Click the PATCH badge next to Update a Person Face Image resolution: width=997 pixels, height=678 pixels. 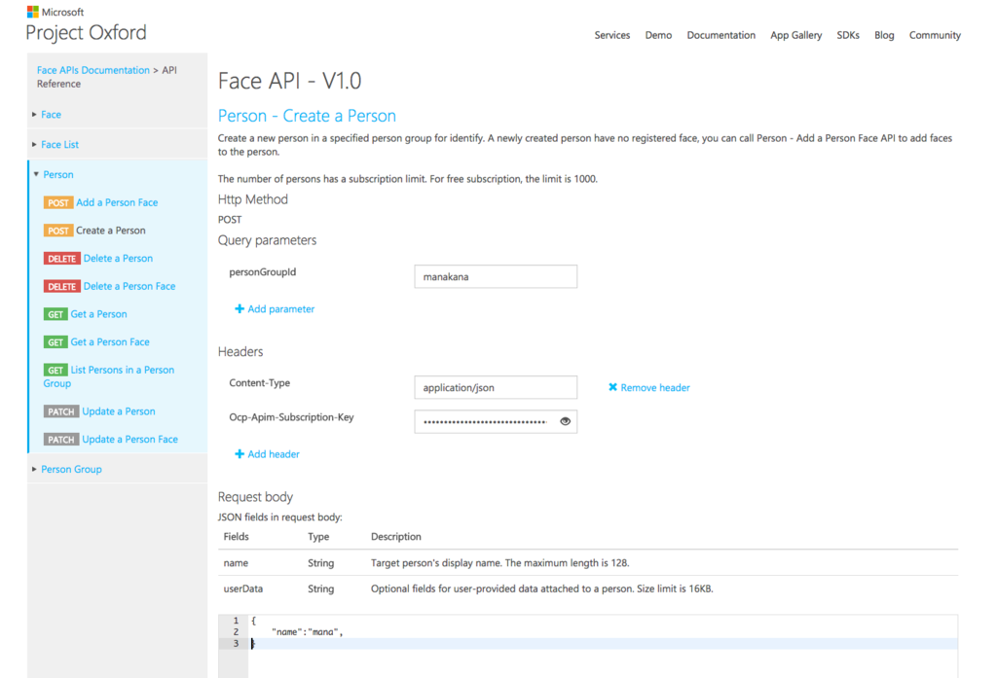(x=61, y=440)
